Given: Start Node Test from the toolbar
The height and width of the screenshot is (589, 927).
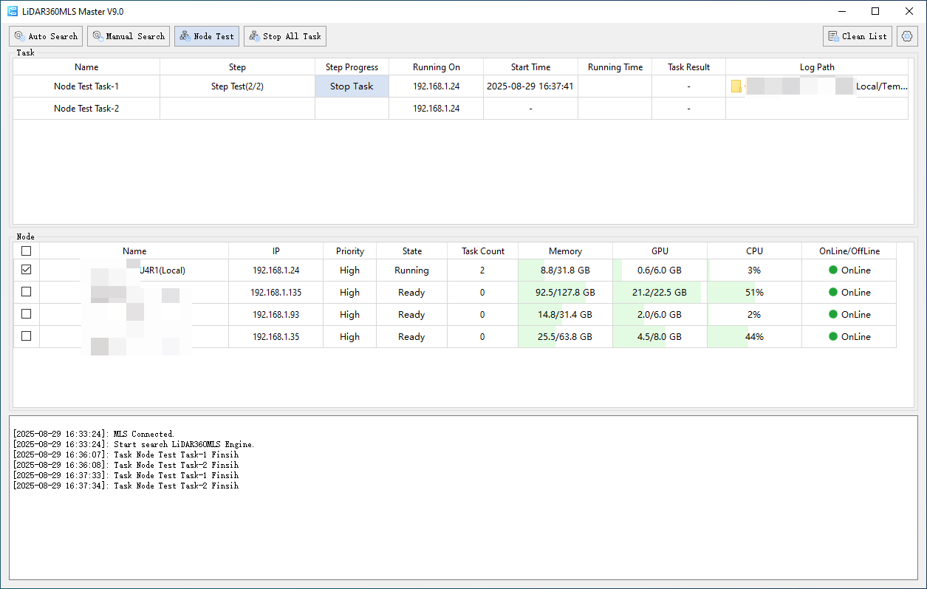Looking at the screenshot, I should (207, 36).
